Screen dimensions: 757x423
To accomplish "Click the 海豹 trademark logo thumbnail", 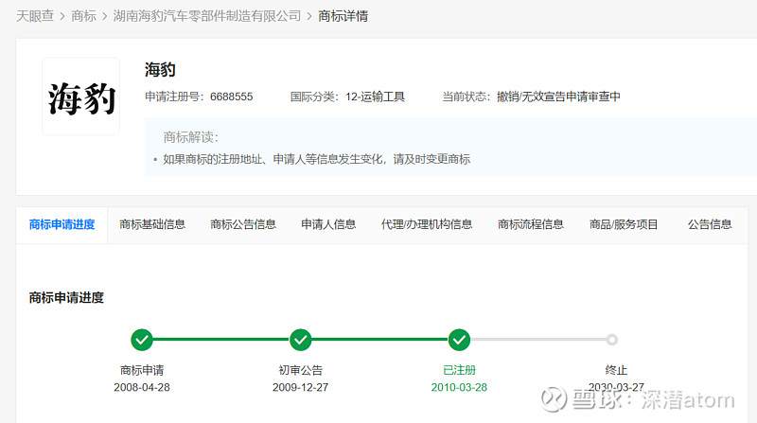I will tap(80, 97).
